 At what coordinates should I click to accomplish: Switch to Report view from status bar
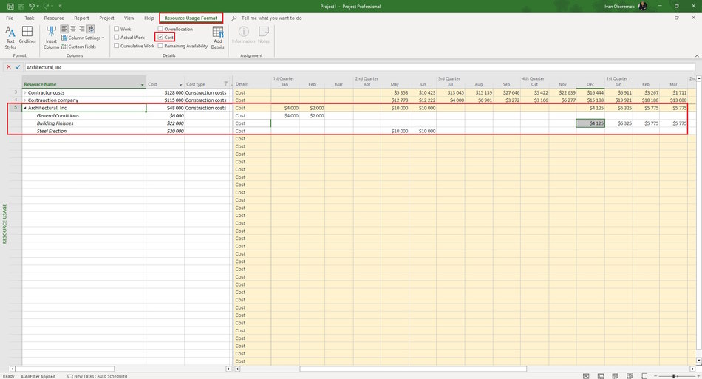(x=644, y=376)
